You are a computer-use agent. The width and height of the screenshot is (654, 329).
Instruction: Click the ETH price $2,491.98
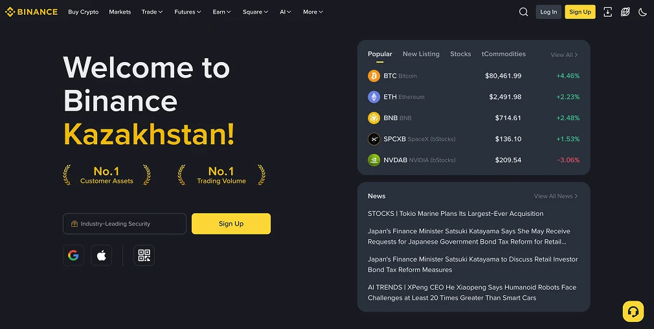coord(505,97)
